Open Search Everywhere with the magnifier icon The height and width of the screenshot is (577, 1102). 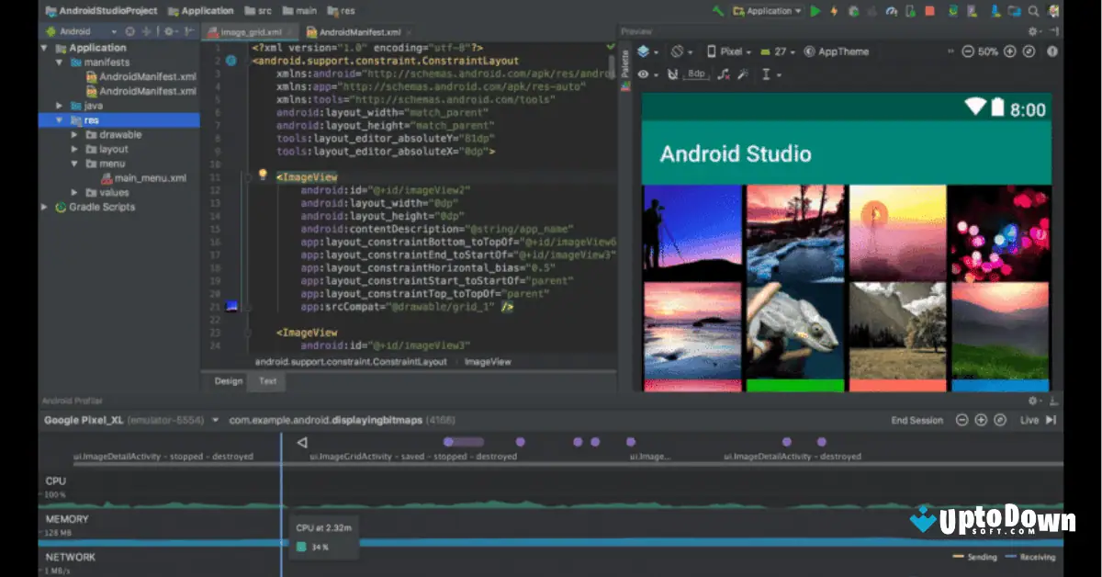(x=1032, y=11)
